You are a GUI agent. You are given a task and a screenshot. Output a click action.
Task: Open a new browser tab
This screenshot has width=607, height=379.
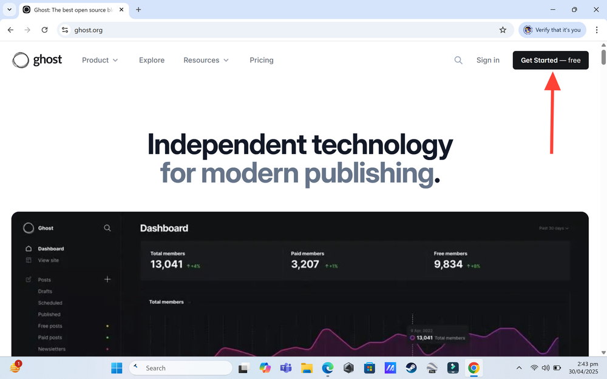point(138,10)
